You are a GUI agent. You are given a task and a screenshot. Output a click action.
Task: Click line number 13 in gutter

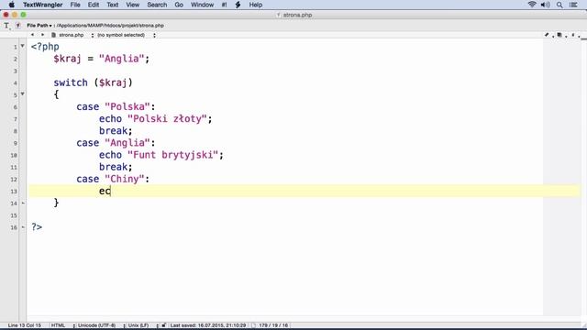(14, 192)
